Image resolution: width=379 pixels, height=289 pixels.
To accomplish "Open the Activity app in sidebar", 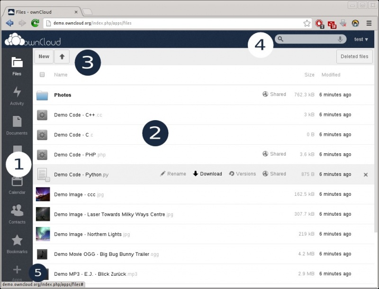I will pyautogui.click(x=17, y=96).
